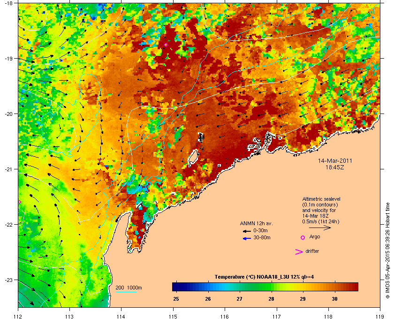Click the blue 30-80m arrow legend symbol
This screenshot has height=319, width=394.
[247, 238]
